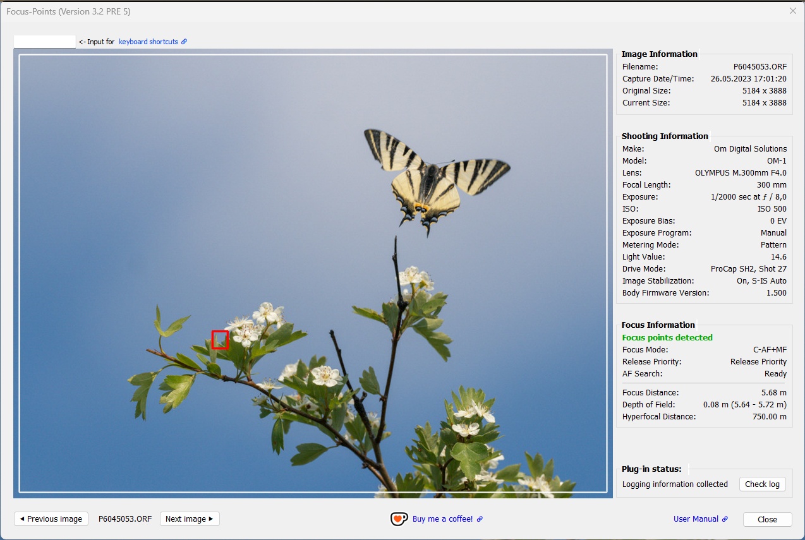
Task: Click the Image Information section header
Action: point(659,54)
